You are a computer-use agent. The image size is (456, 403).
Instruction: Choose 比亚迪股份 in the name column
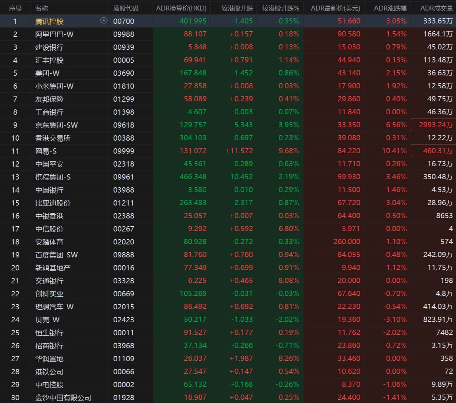coord(53,203)
